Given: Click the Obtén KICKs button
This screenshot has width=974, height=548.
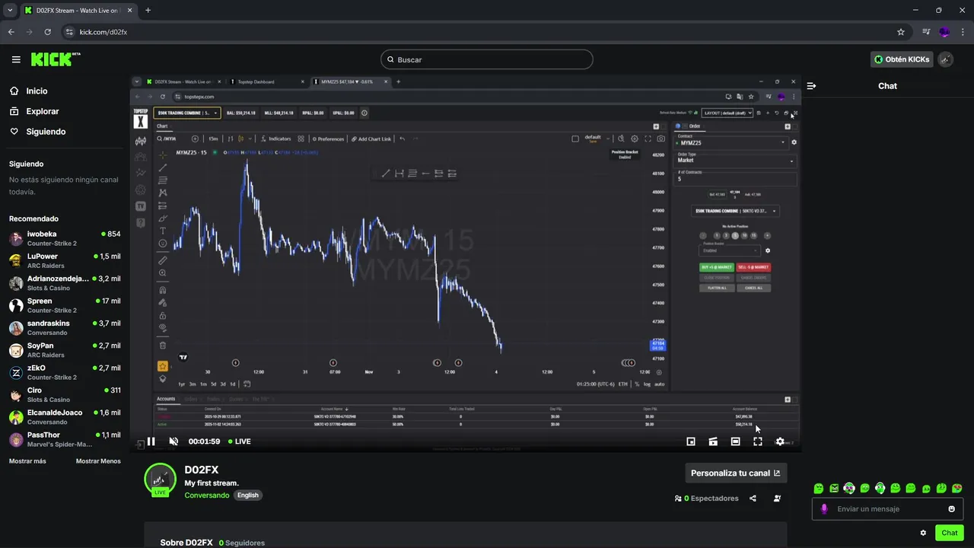Looking at the screenshot, I should [x=902, y=59].
